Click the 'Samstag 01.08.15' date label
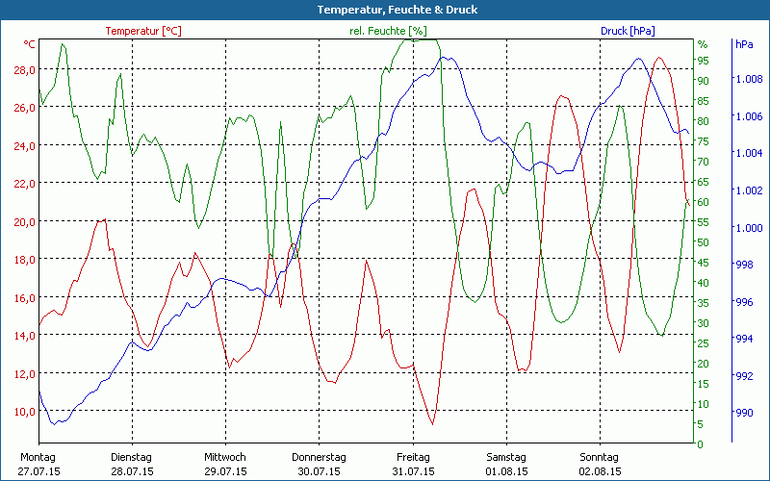Viewport: 770px width, 481px height. 506,464
